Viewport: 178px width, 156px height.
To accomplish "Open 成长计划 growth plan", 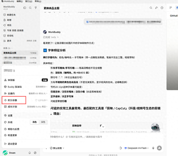I will (26, 107).
